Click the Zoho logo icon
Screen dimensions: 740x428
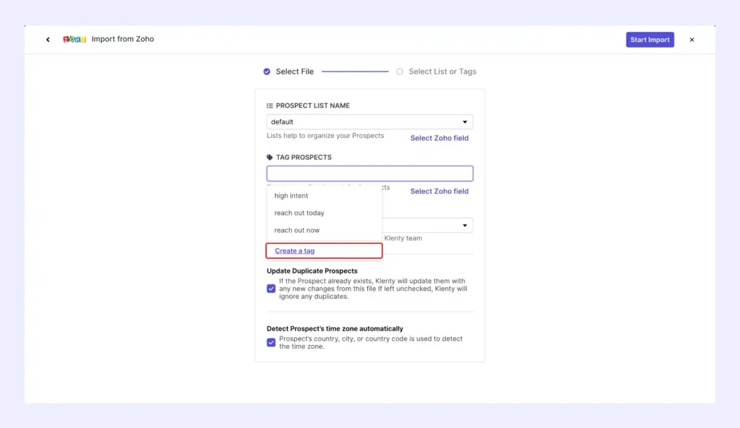tap(74, 40)
